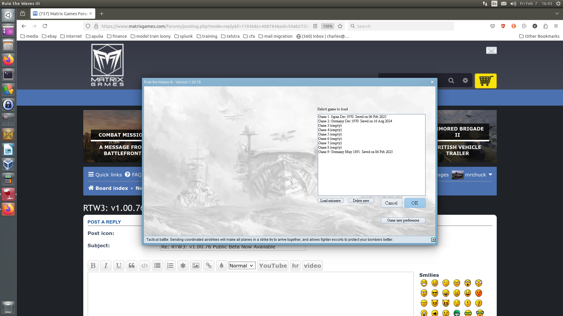The width and height of the screenshot is (563, 316).
Task: Click the OK button in dialog
Action: (415, 203)
